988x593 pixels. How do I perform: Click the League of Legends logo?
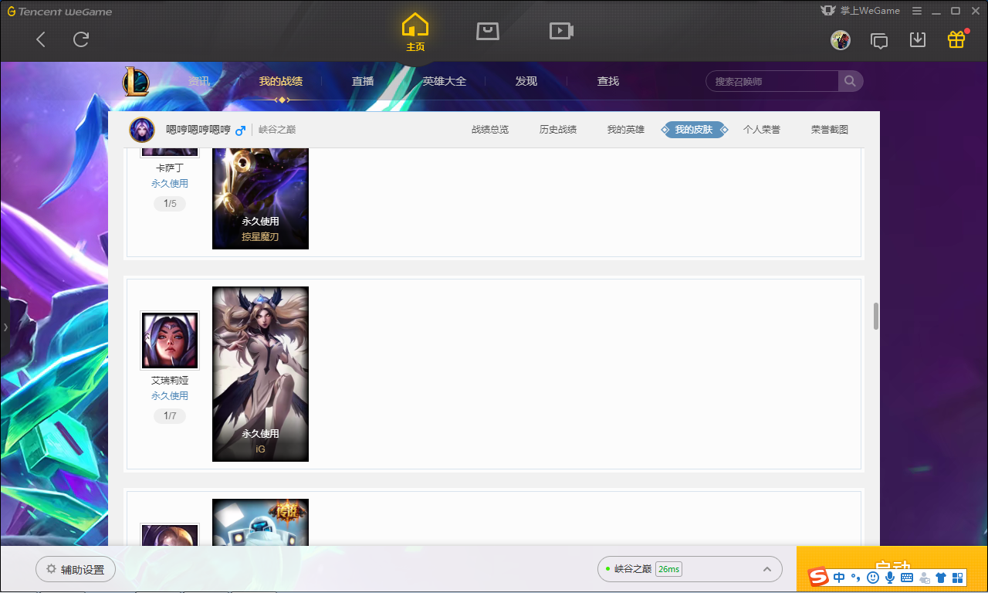[x=136, y=81]
